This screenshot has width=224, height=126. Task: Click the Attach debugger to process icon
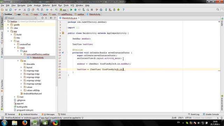pyautogui.click(x=84, y=10)
